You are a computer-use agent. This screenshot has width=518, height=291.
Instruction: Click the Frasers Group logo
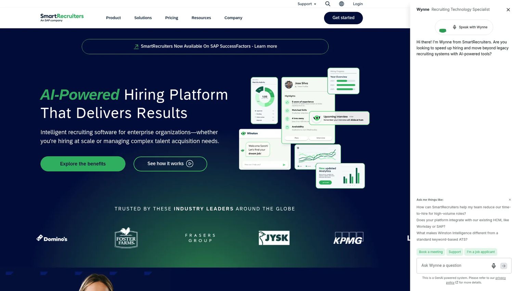click(200, 238)
